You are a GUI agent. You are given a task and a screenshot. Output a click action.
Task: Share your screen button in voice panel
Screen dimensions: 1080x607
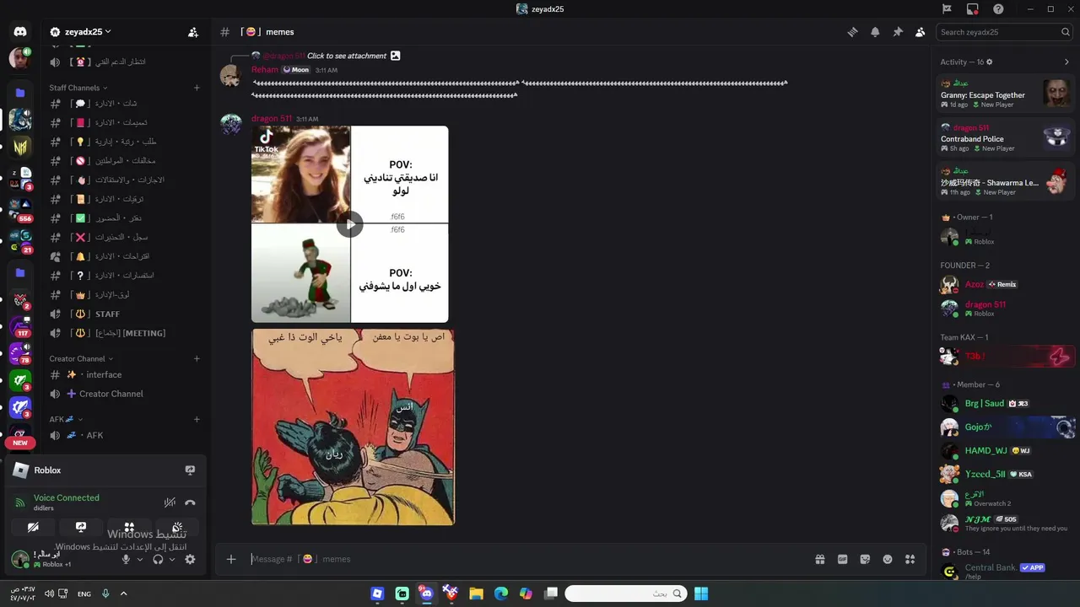point(81,527)
